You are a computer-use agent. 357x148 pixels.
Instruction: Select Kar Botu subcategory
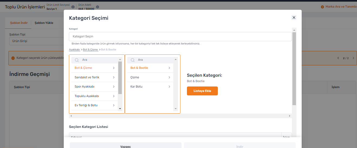[x=150, y=87]
